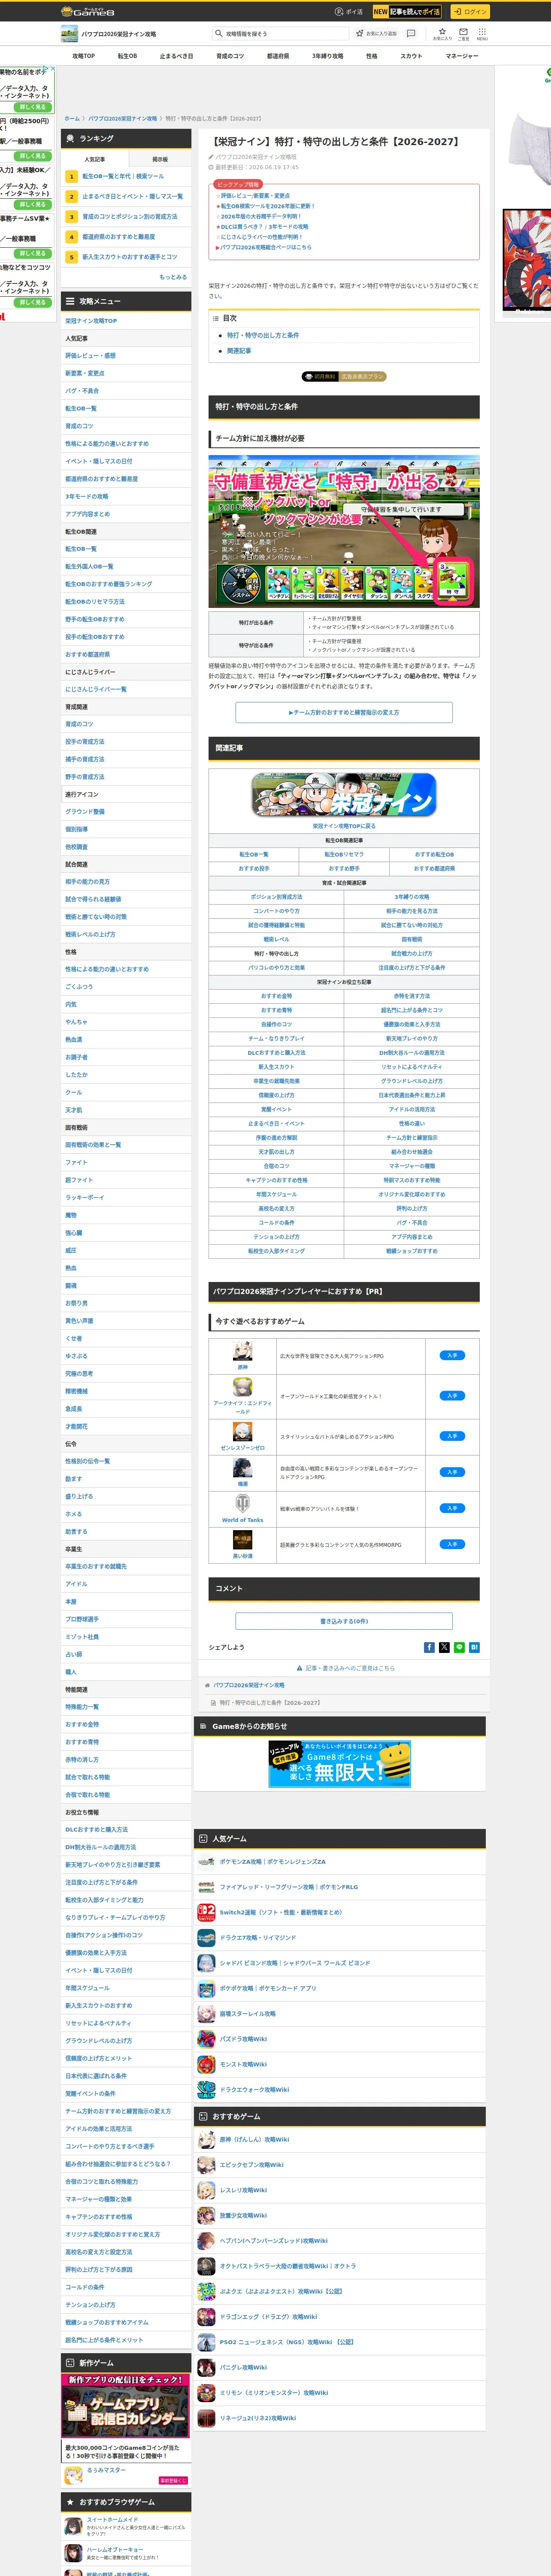Image resolution: width=551 pixels, height=2576 pixels.
Task: Open the MENU grid icon
Action: click(x=482, y=34)
